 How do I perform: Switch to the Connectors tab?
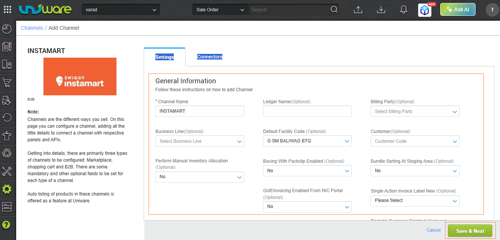[210, 57]
